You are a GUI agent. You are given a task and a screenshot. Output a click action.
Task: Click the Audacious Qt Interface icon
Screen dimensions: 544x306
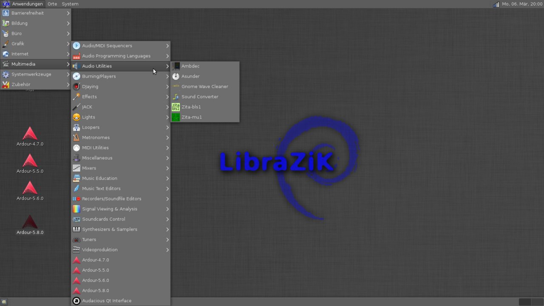click(76, 301)
